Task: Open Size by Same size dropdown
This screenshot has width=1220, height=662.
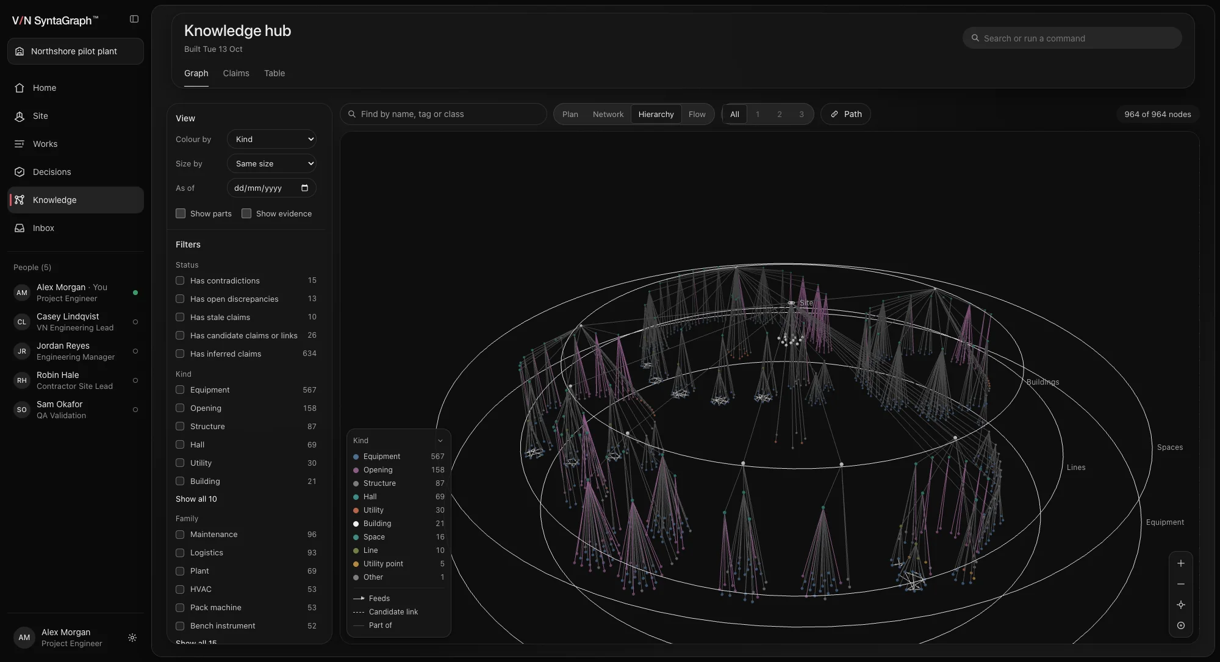Action: coord(271,163)
